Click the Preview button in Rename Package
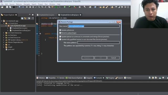 click(x=88, y=58)
